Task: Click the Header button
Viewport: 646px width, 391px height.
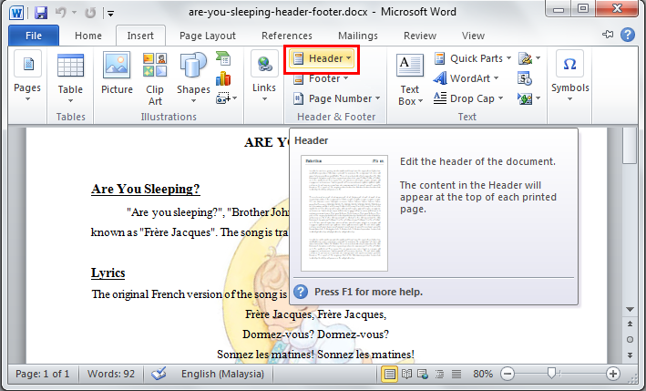Action: pyautogui.click(x=322, y=58)
